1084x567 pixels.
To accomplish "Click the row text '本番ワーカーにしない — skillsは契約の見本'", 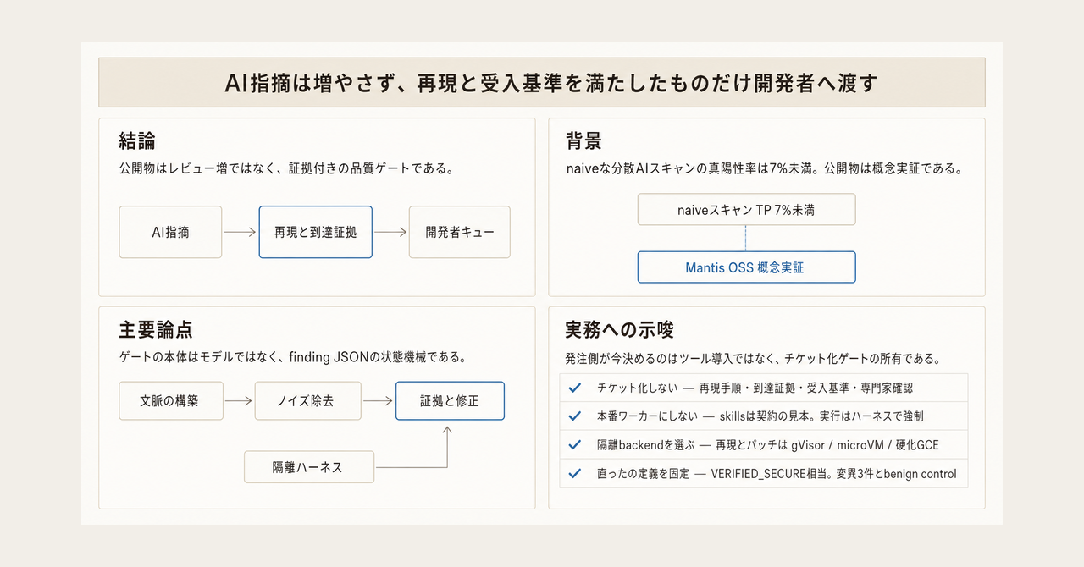I will [x=760, y=416].
